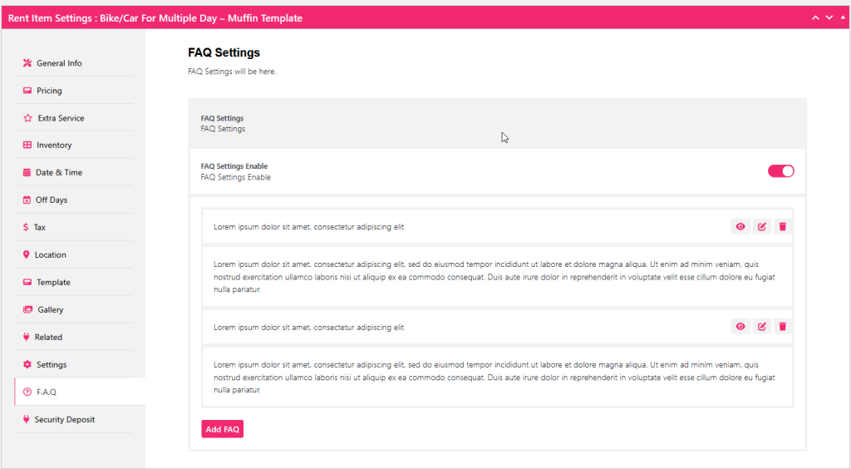Click the Gallery images icon

[x=27, y=309]
